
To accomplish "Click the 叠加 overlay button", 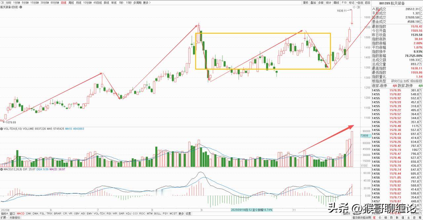I will point(313,3).
